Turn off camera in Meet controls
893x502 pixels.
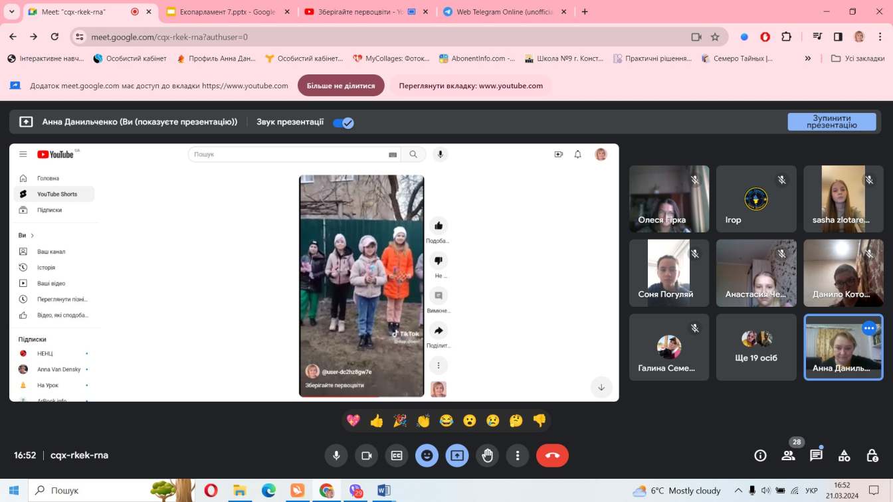pyautogui.click(x=366, y=456)
